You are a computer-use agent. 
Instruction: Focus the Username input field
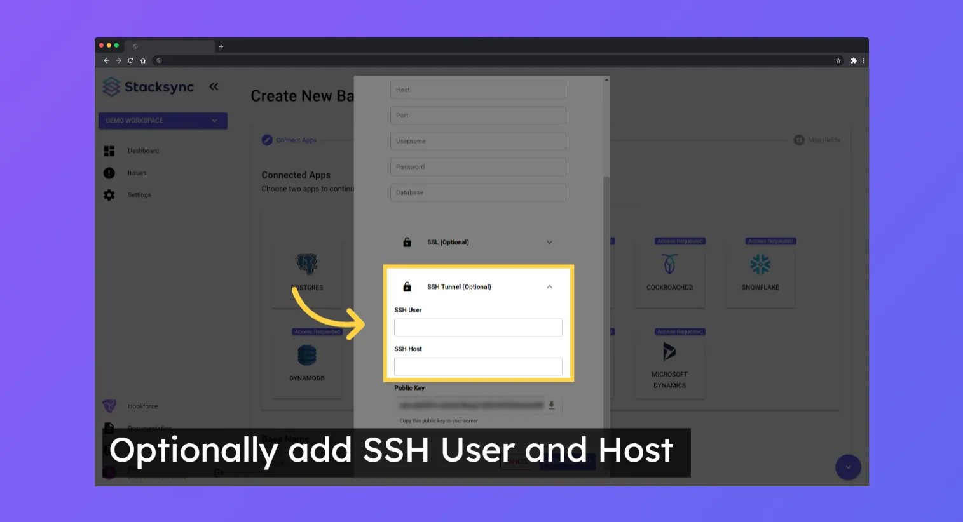(478, 141)
